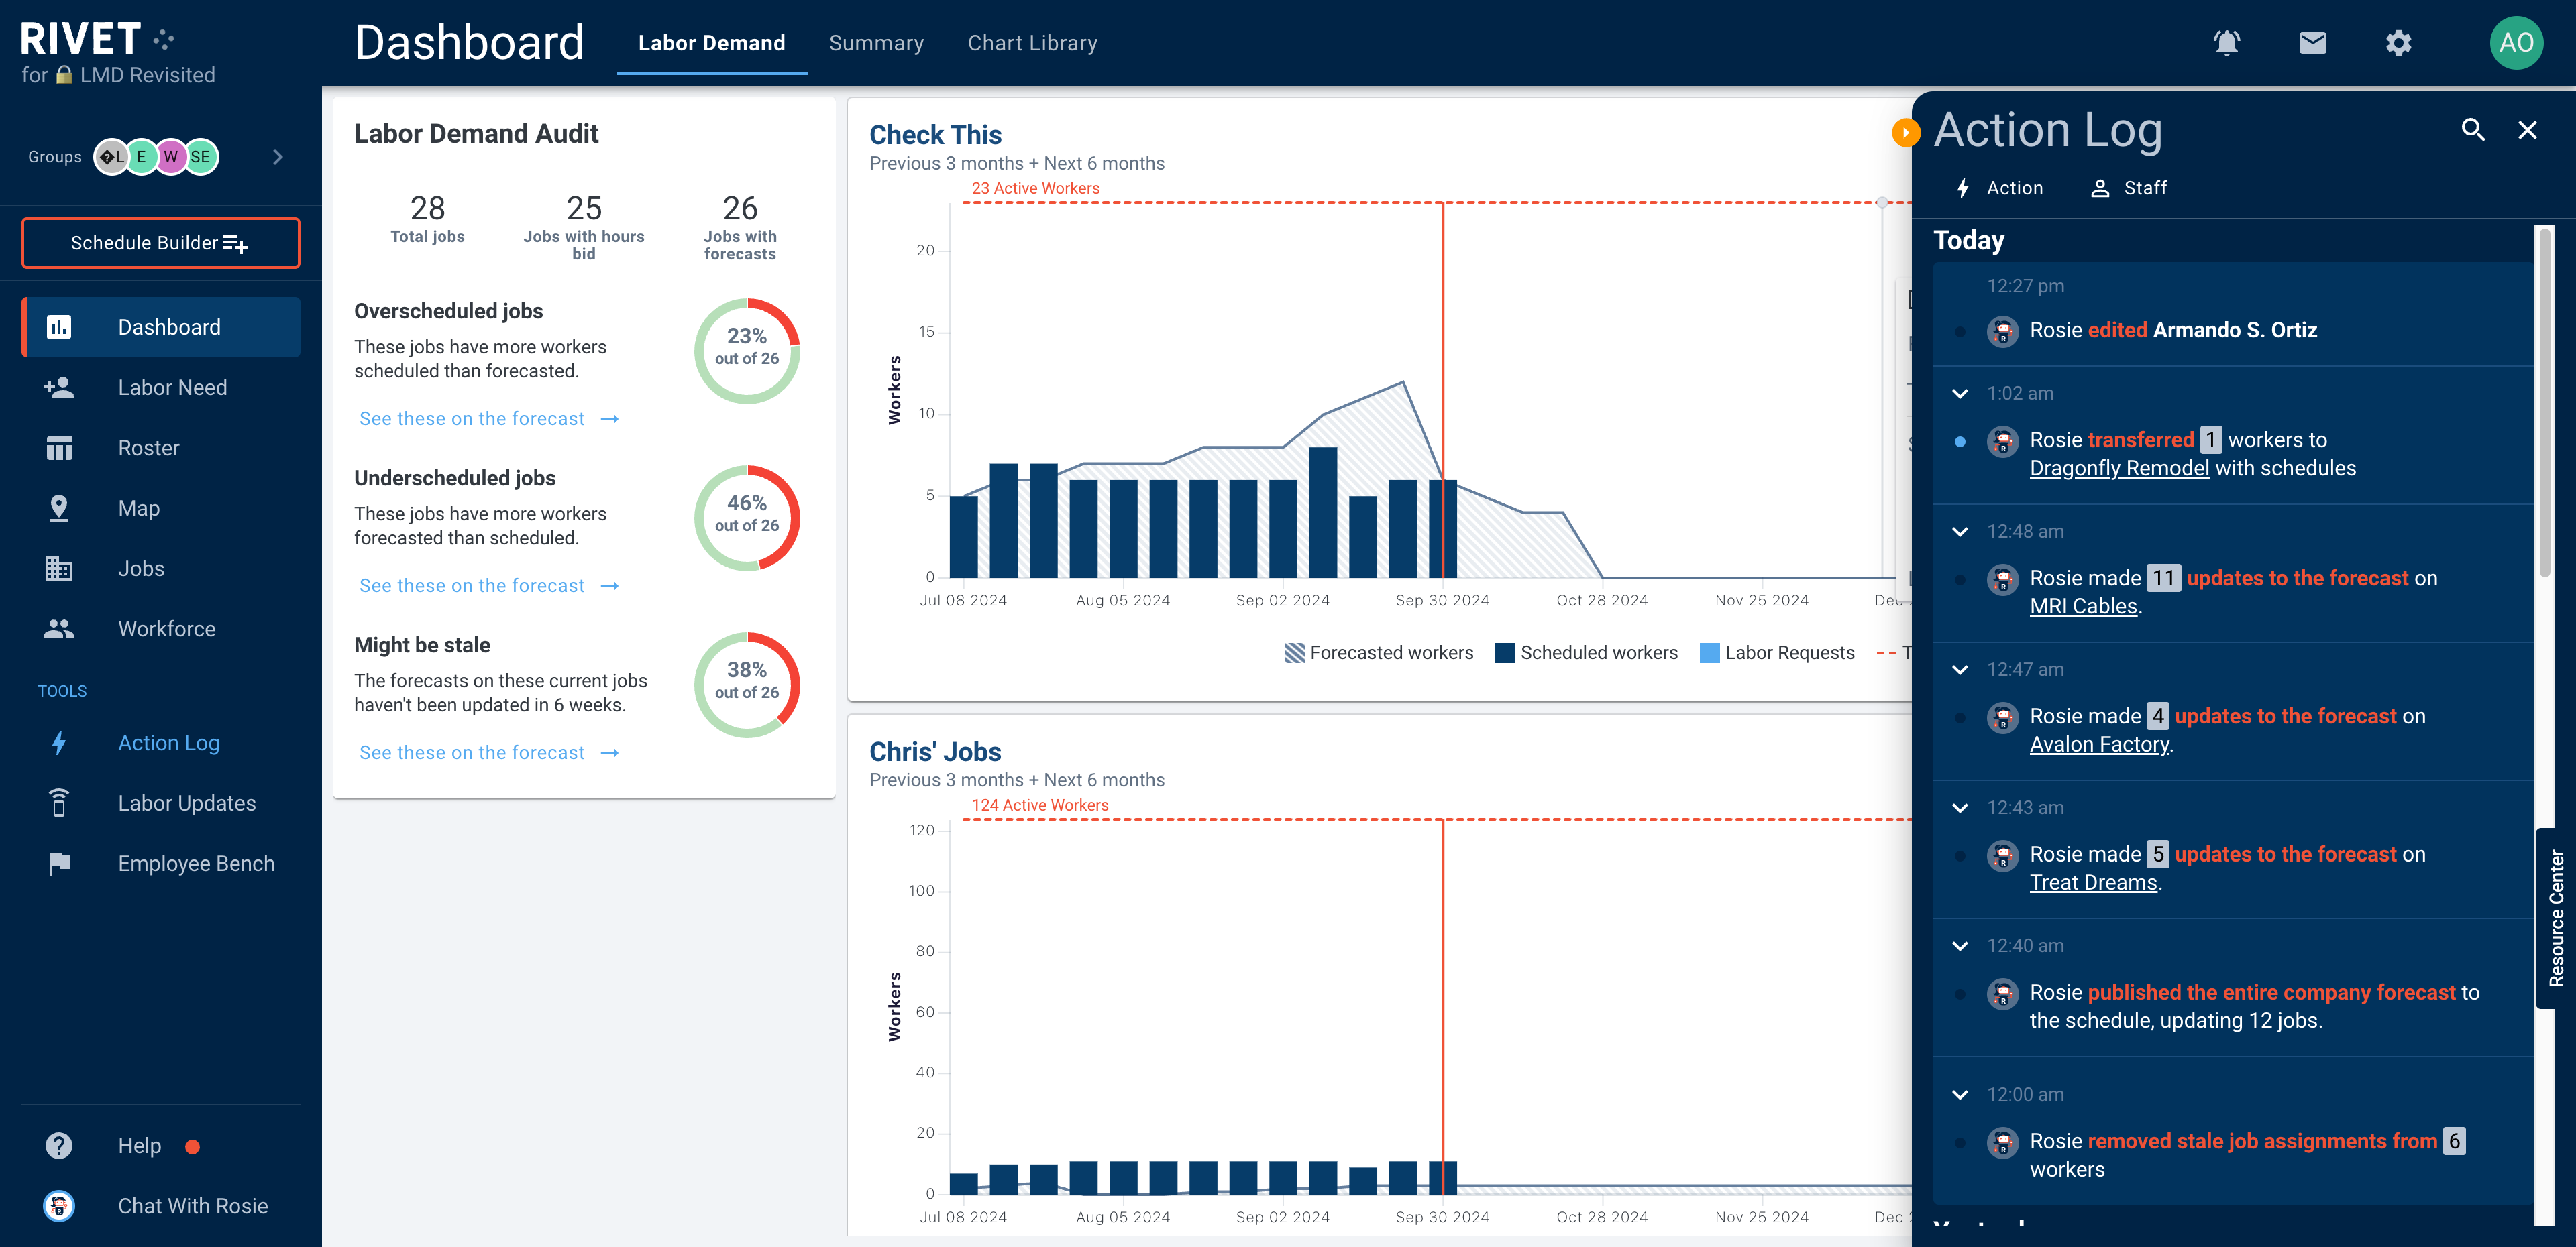The height and width of the screenshot is (1247, 2576).
Task: Collapse the 12:43 am log entry
Action: [1960, 807]
